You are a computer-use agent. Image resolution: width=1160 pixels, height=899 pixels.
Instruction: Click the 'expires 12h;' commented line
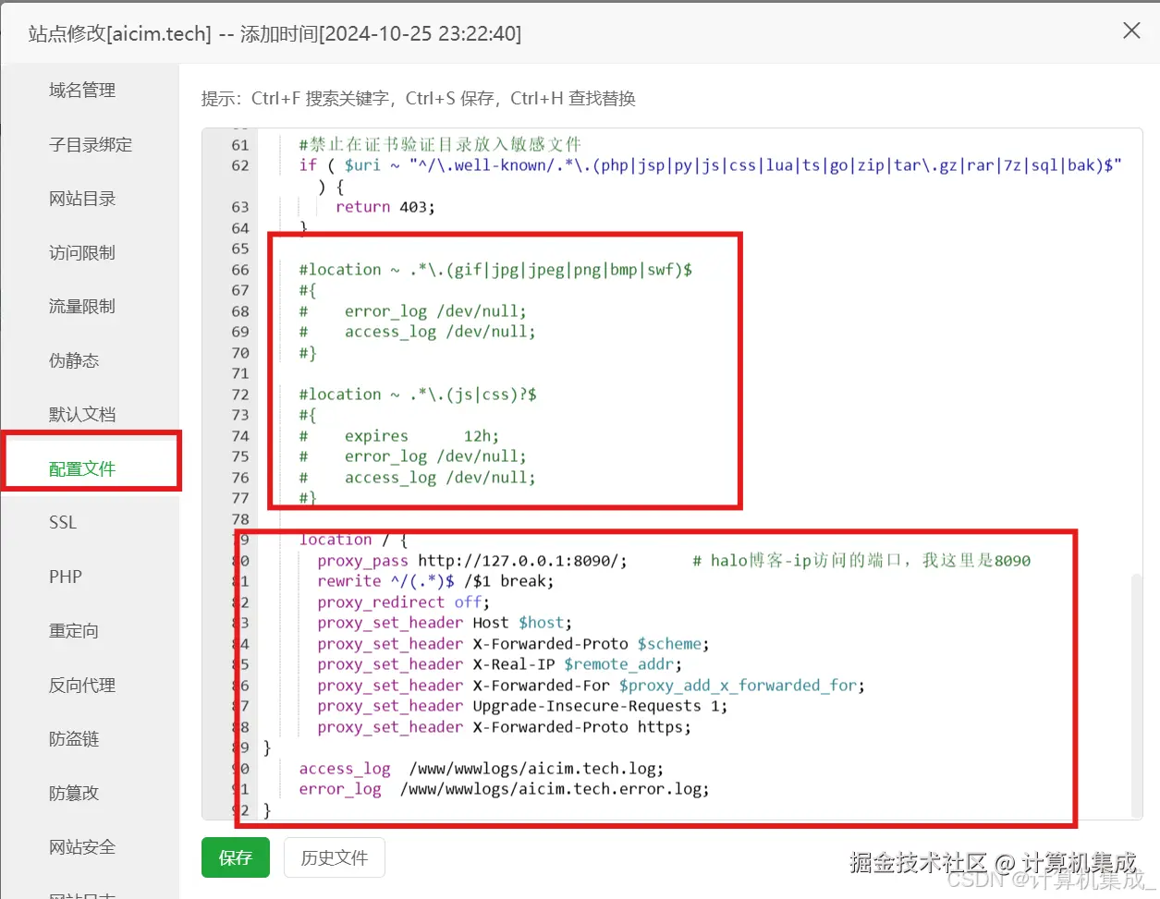(x=398, y=436)
